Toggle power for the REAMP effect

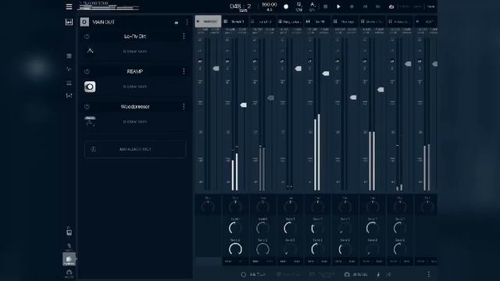tap(87, 71)
